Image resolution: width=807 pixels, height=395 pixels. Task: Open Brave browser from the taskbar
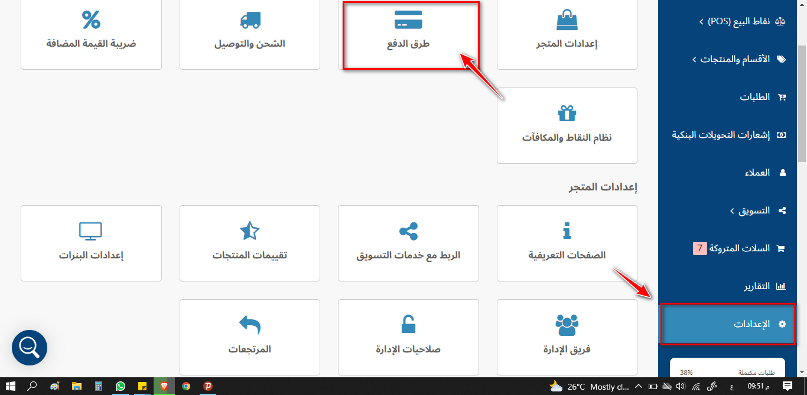coord(164,386)
